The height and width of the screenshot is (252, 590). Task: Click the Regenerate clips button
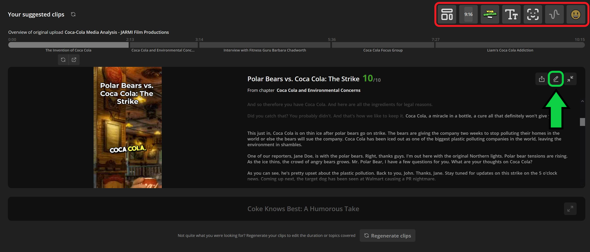tap(387, 235)
